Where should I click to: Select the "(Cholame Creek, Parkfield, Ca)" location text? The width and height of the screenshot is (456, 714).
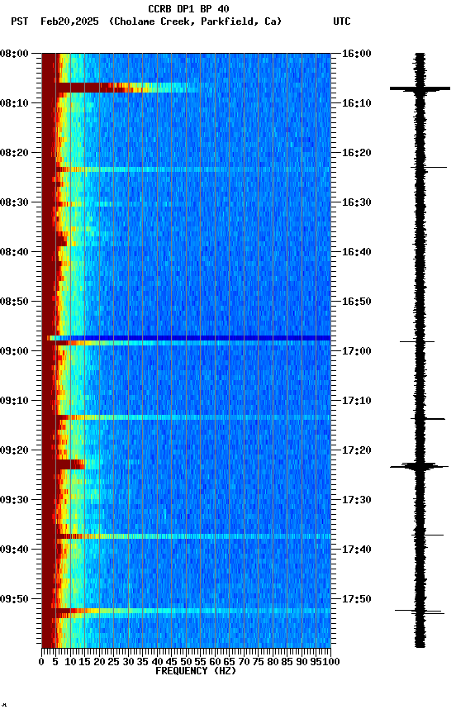195,21
